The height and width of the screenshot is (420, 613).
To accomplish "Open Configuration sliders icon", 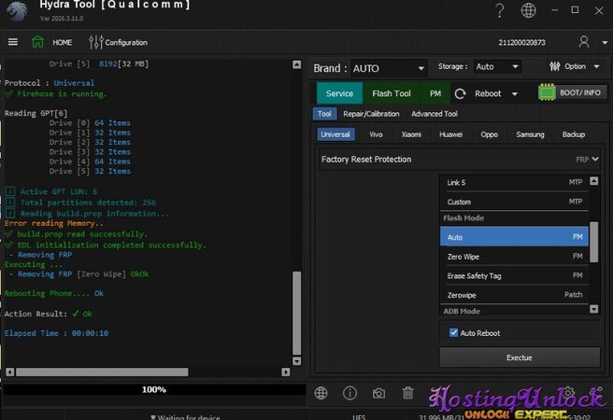I will pos(96,42).
